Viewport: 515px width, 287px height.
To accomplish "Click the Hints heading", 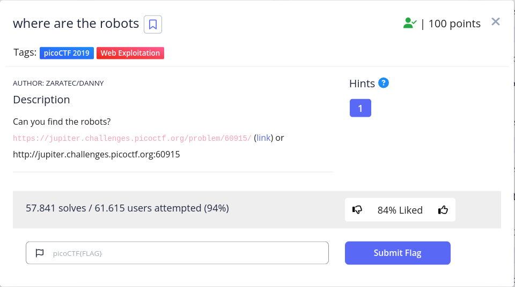I will (x=362, y=84).
